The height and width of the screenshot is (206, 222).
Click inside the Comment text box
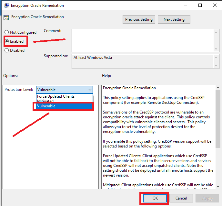point(142,40)
